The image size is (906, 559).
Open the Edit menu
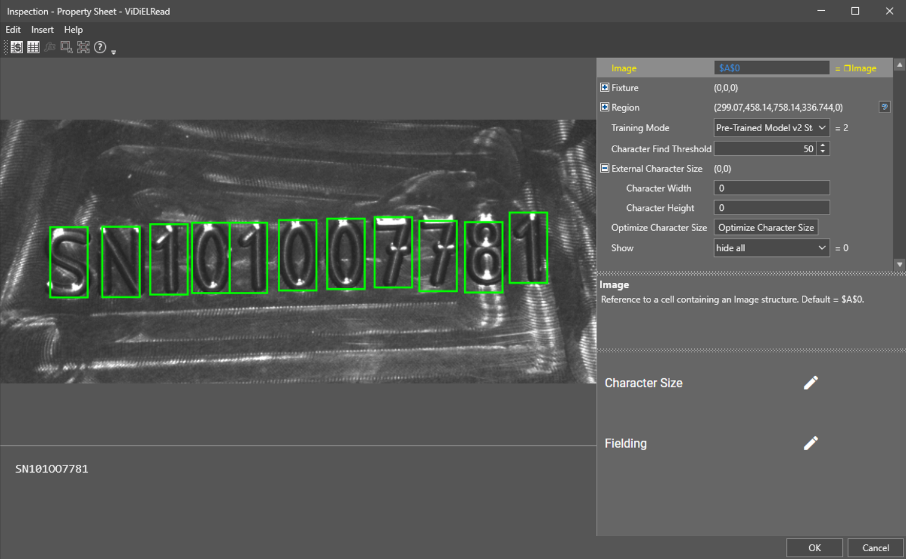13,30
